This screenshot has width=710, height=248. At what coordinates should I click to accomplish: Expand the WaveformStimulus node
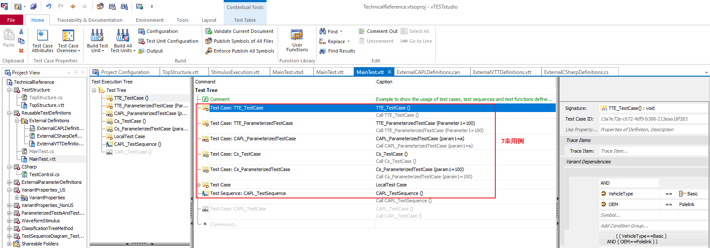coord(9,221)
